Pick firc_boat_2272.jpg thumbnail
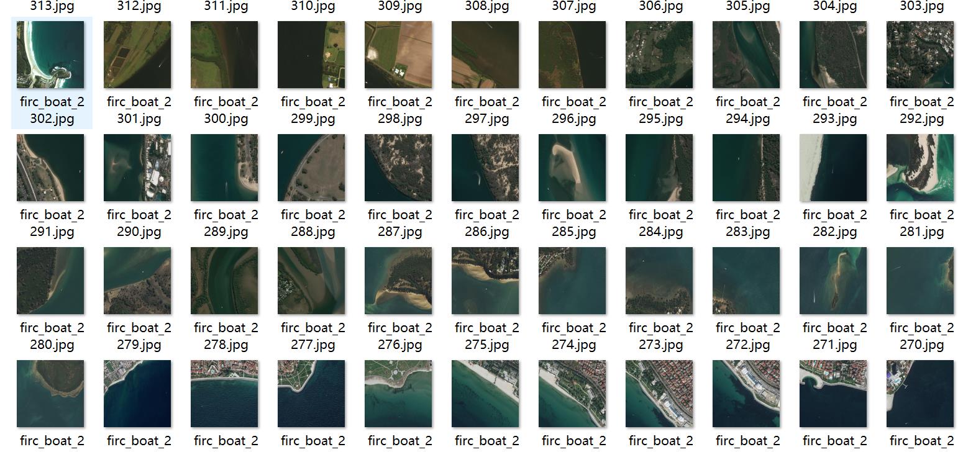958x452 pixels. (746, 281)
